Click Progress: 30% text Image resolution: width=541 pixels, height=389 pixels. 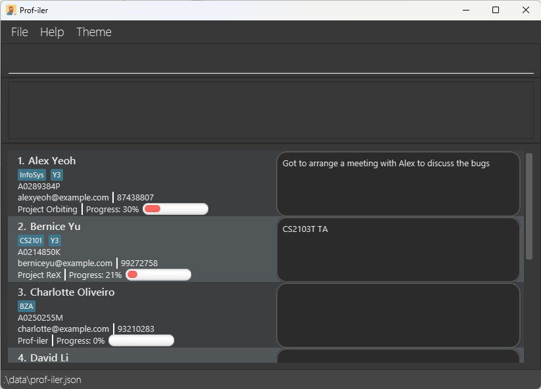(112, 210)
